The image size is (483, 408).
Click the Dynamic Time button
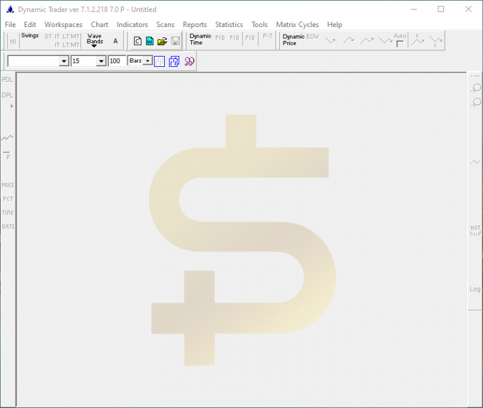click(x=201, y=40)
